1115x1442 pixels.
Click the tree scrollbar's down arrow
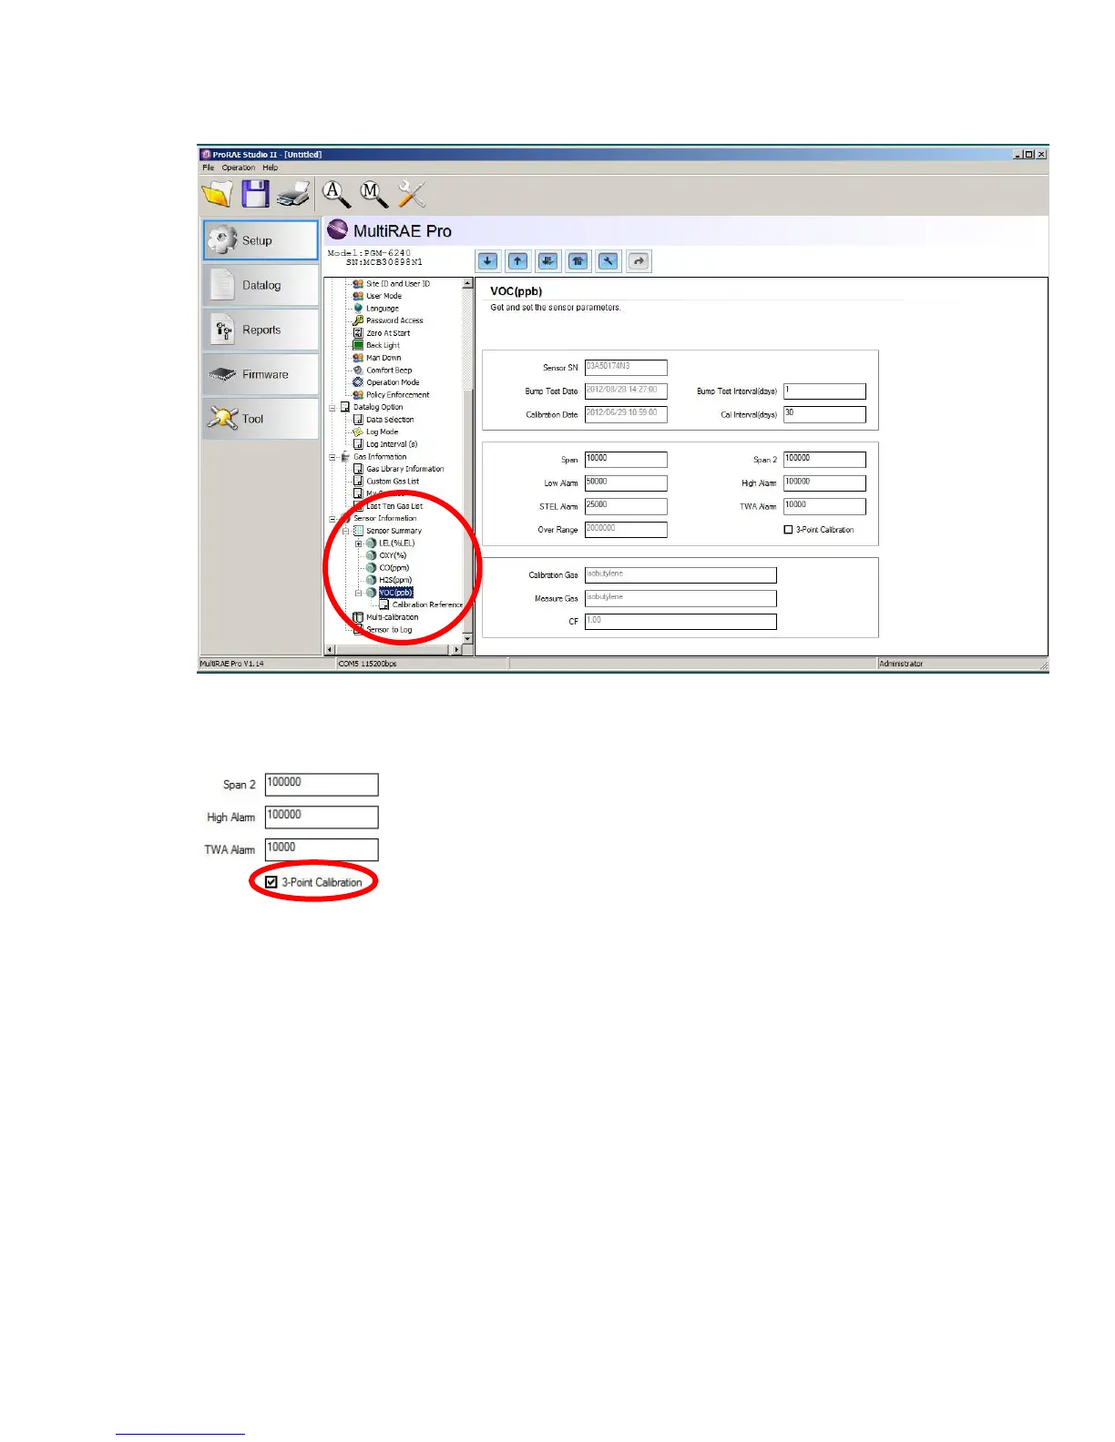[468, 639]
